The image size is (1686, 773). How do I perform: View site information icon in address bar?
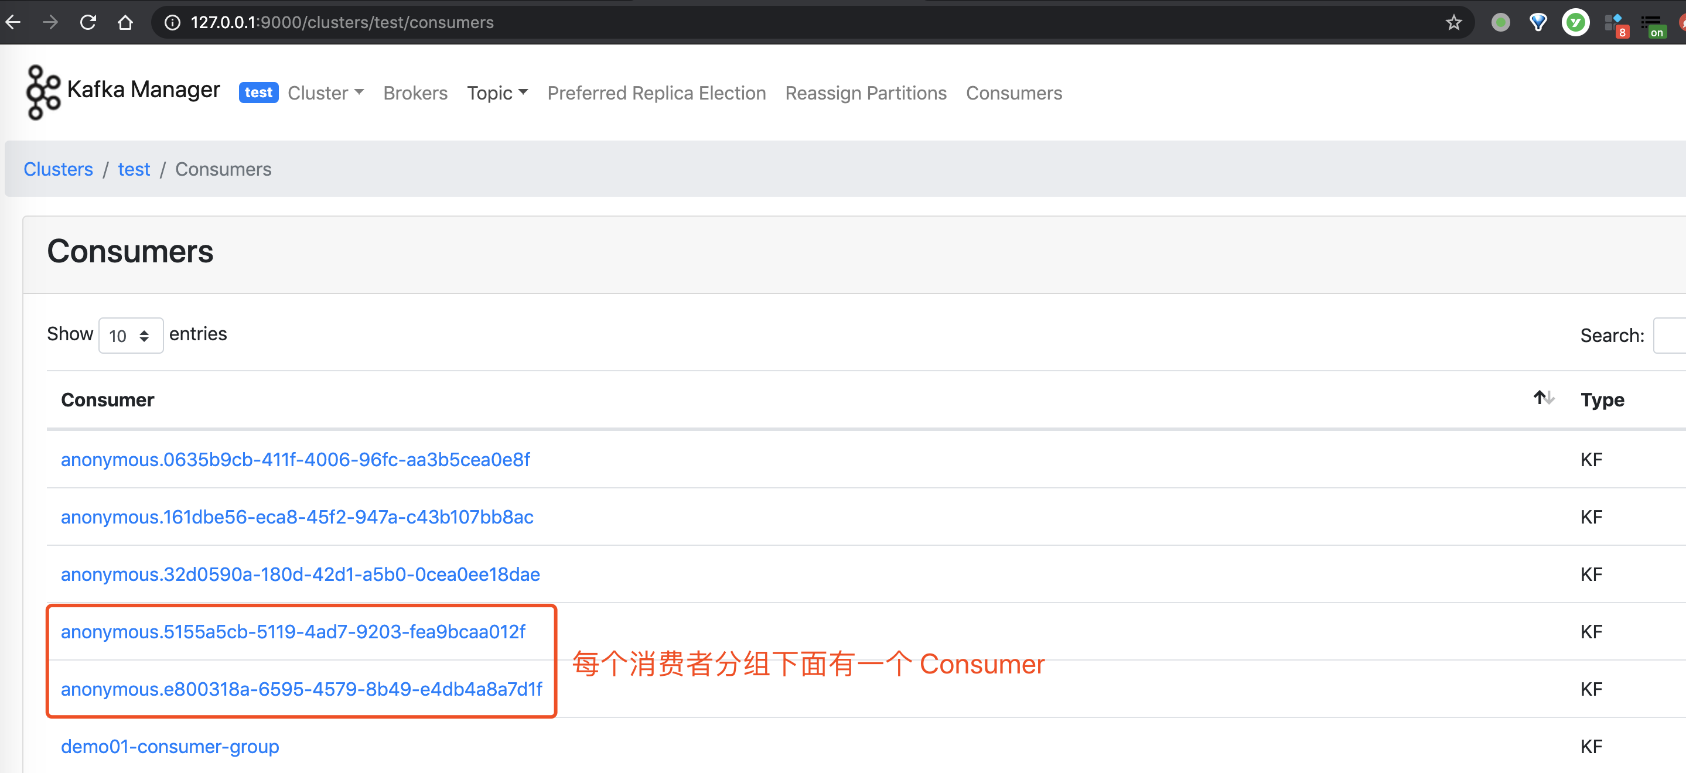pyautogui.click(x=172, y=22)
